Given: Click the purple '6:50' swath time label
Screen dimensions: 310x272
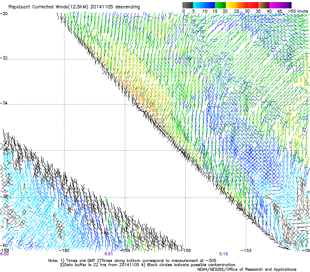Looking at the screenshot, I should pyautogui.click(x=4, y=254).
